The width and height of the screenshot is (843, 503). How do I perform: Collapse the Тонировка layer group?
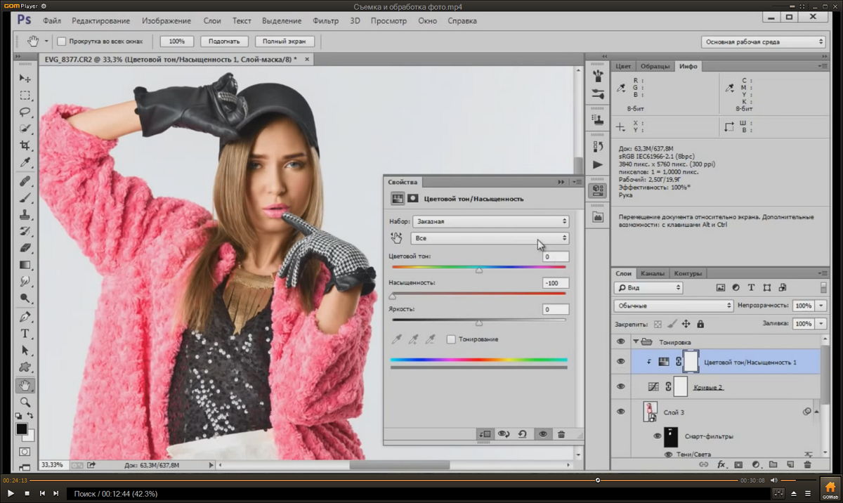point(636,342)
